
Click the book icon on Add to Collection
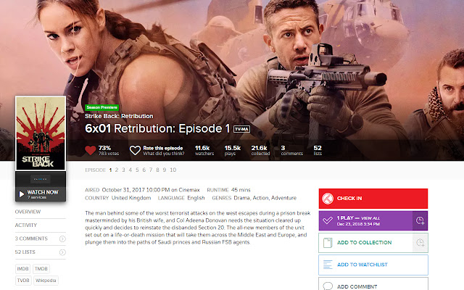tap(328, 243)
